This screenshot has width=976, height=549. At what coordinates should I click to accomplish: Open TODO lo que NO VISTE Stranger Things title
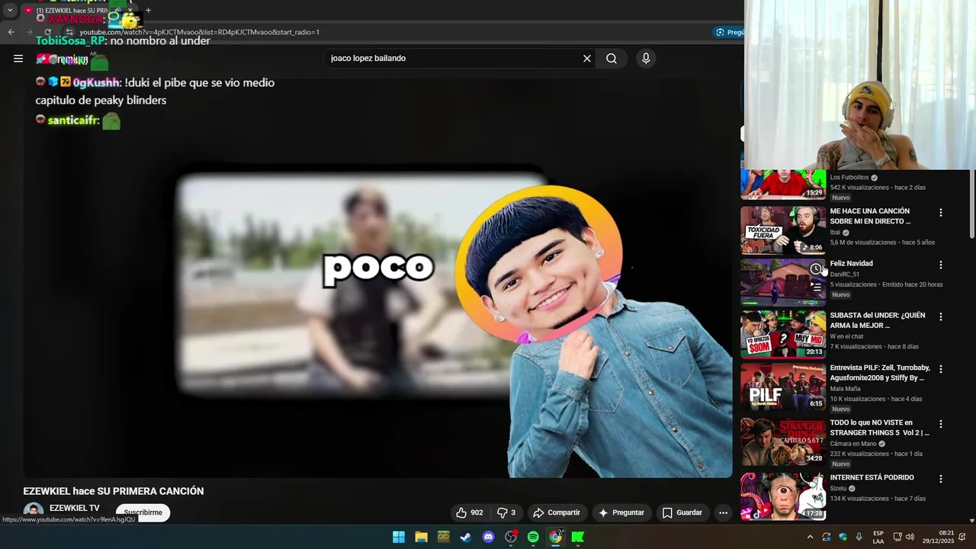pos(879,428)
